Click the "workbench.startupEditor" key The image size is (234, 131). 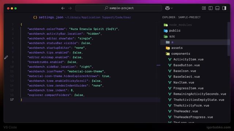(49, 48)
